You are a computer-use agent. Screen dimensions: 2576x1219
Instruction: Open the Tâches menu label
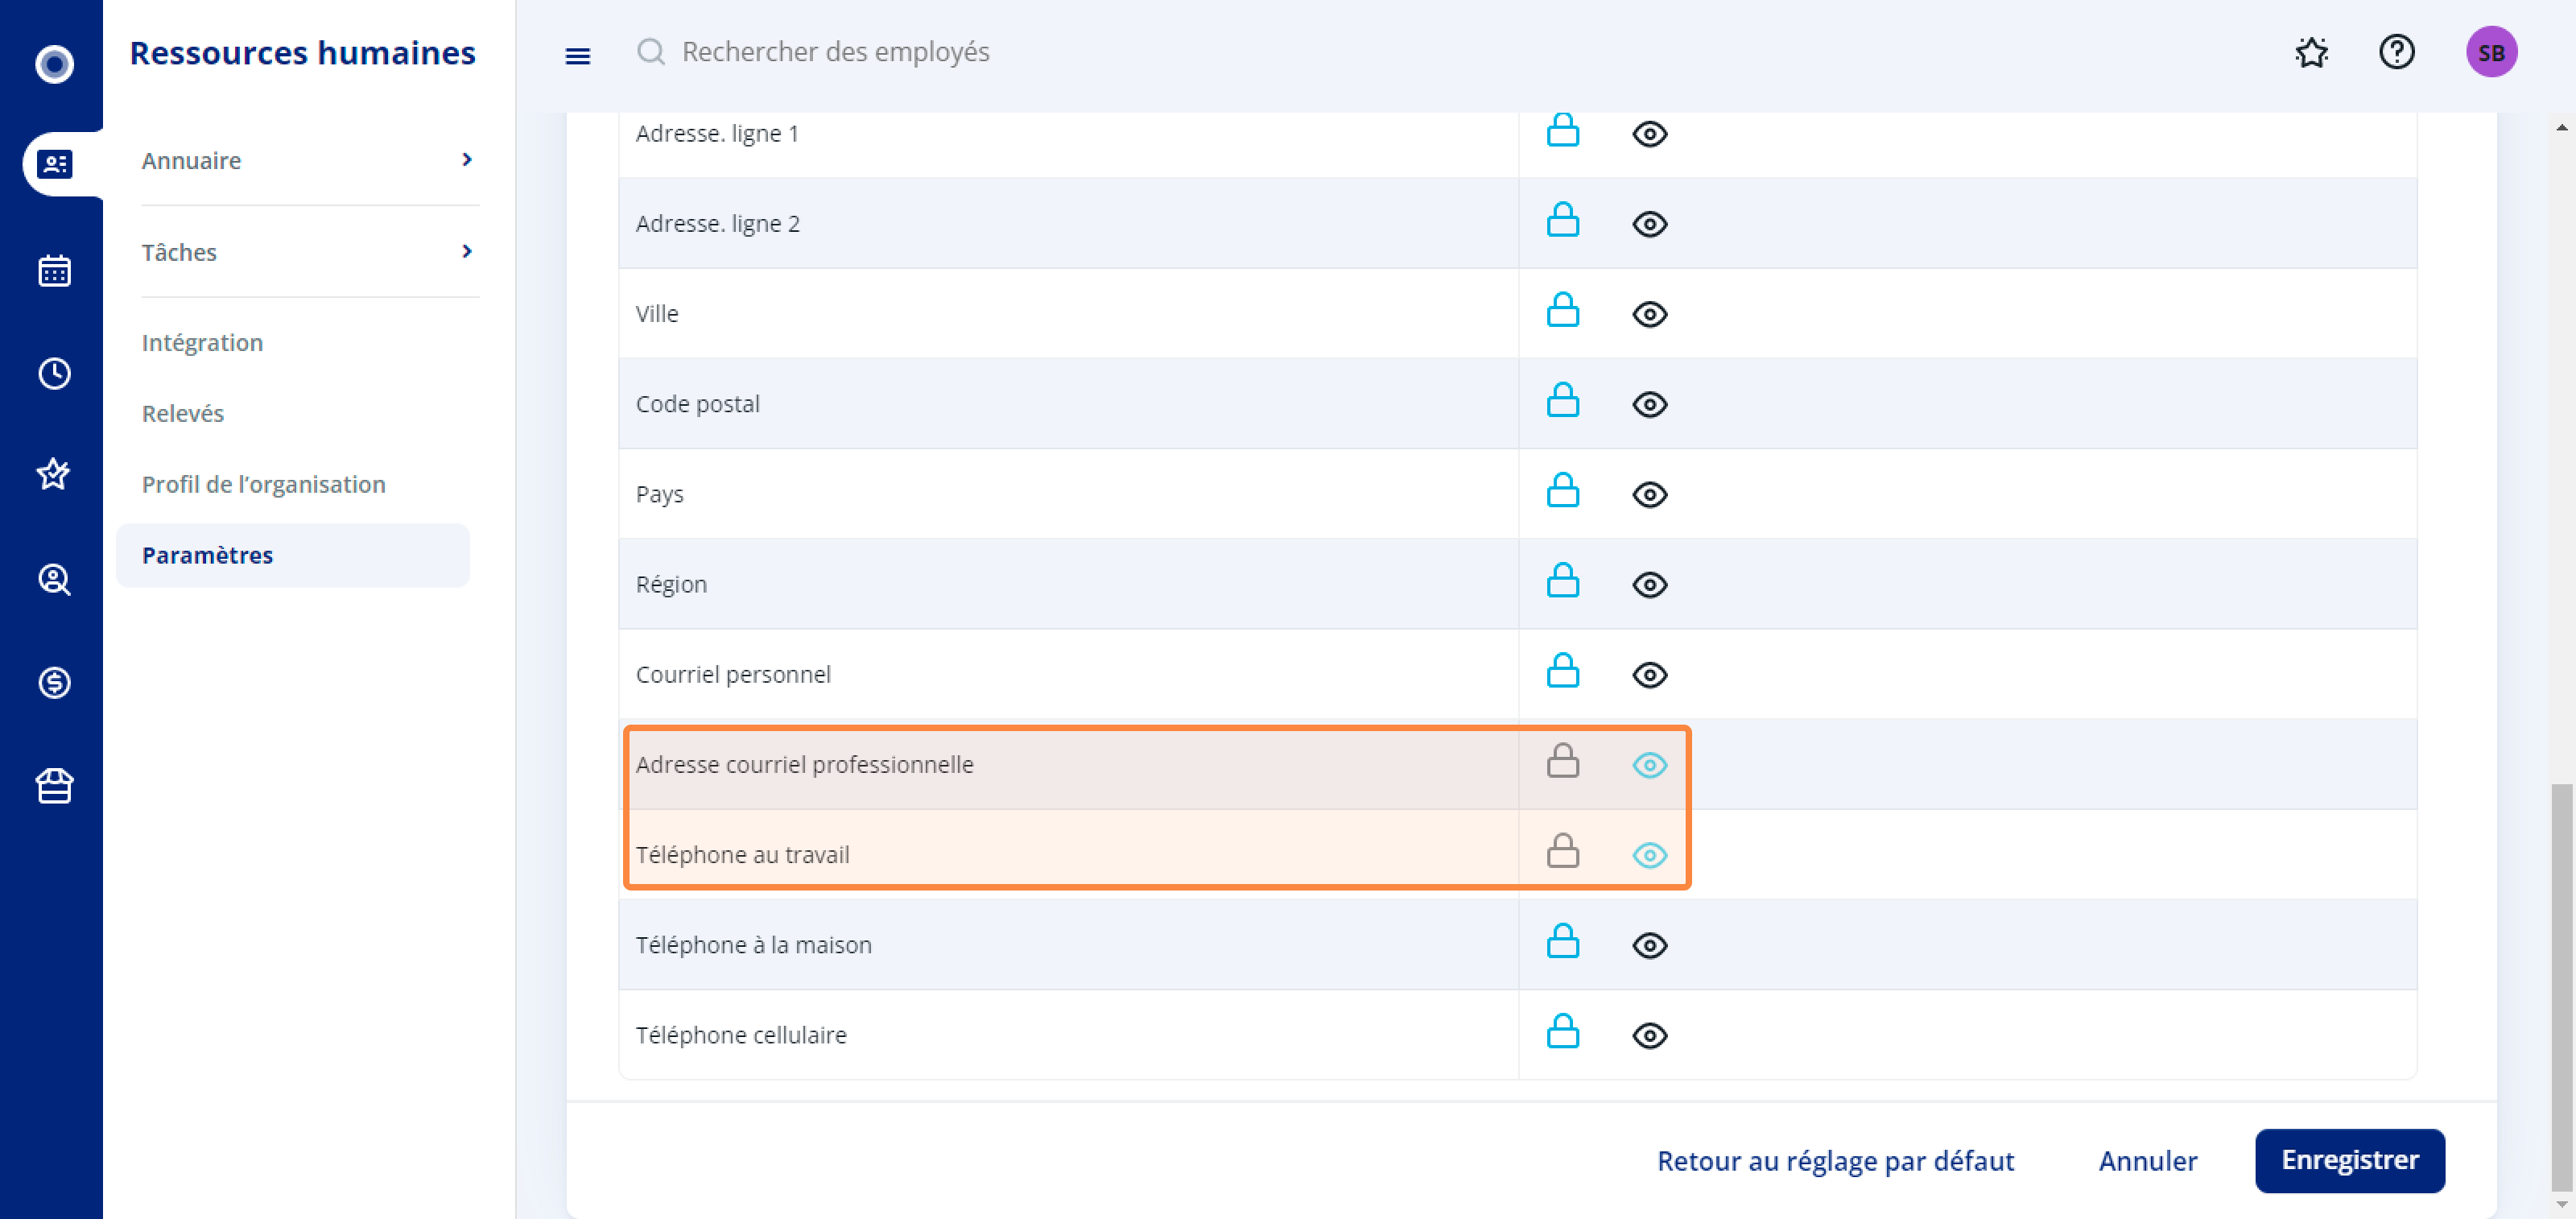point(179,252)
